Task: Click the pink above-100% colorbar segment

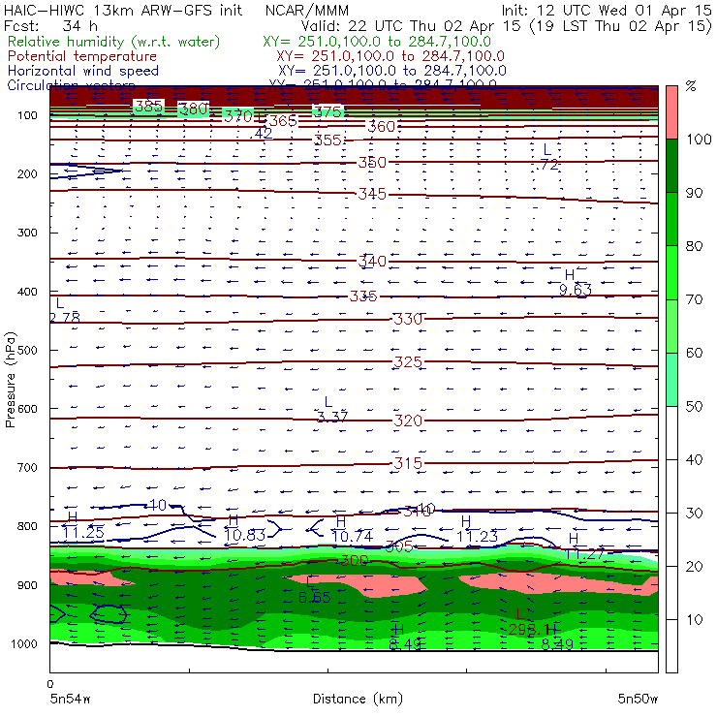Action: click(671, 112)
